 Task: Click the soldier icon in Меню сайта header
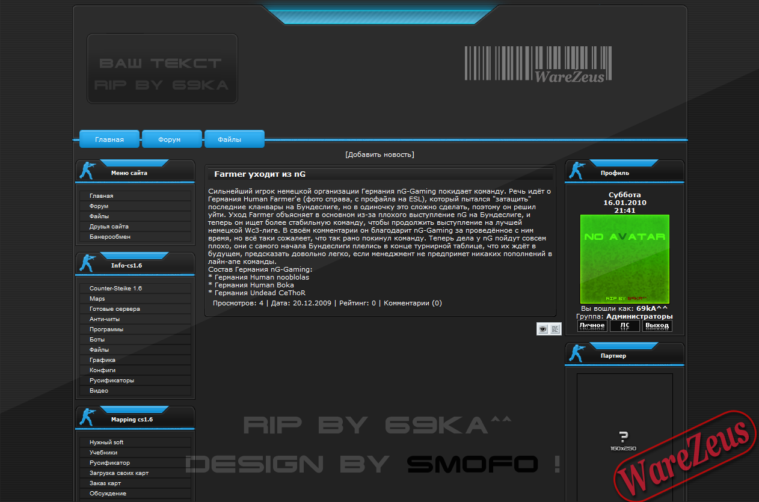[x=88, y=171]
